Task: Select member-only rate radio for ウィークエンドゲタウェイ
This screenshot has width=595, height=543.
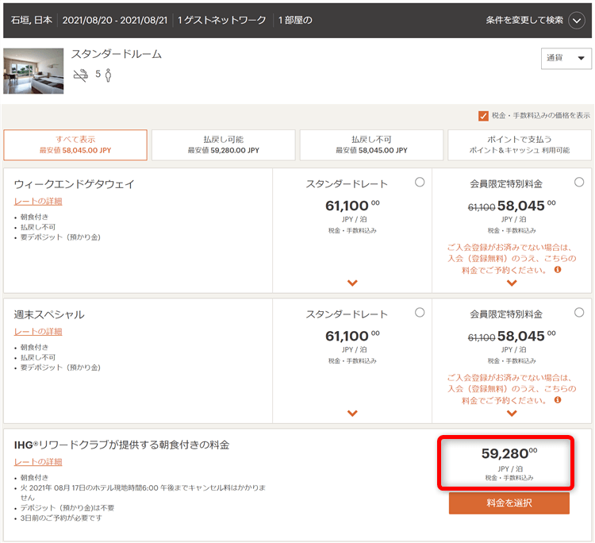Action: click(x=579, y=182)
